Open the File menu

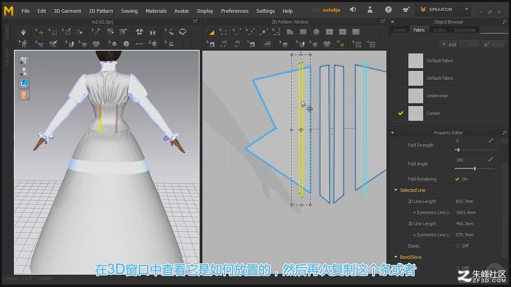click(26, 11)
